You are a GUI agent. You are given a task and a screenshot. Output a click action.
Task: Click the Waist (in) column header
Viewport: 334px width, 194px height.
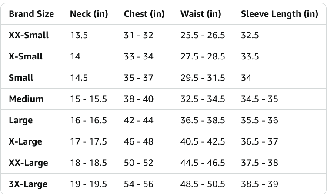coord(200,14)
